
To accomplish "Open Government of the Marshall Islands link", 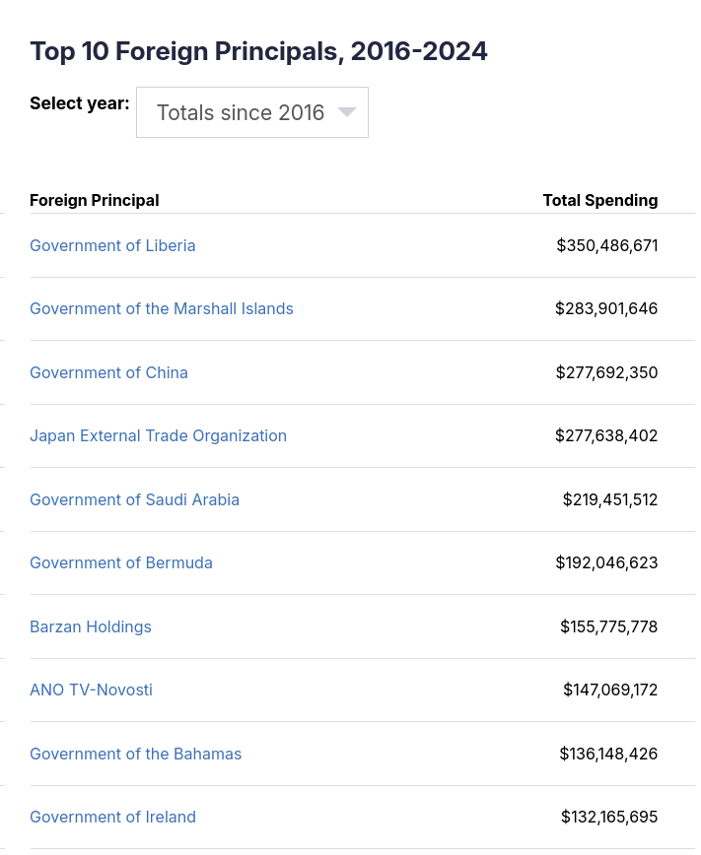I will 162,308.
